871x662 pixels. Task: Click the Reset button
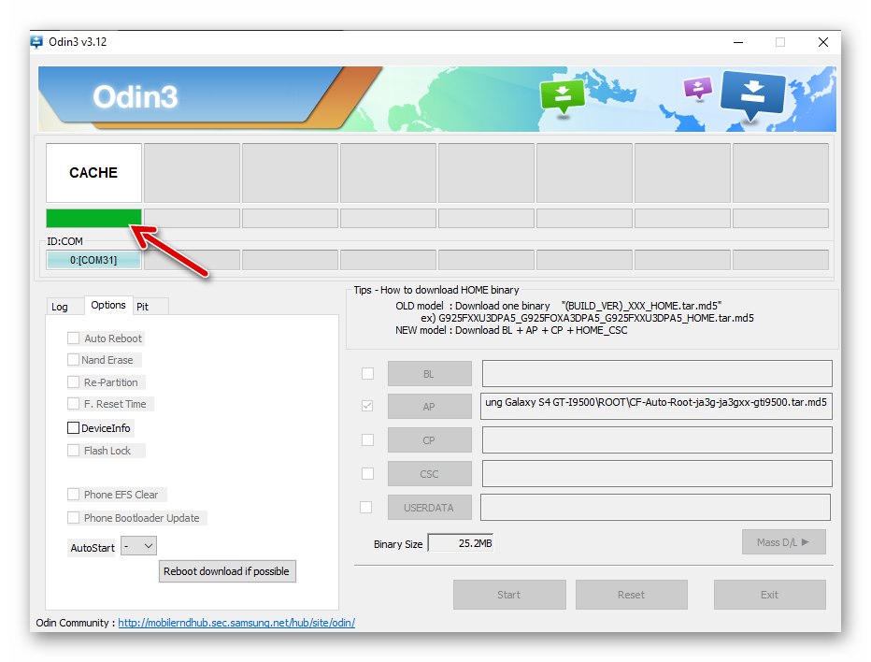coord(632,595)
